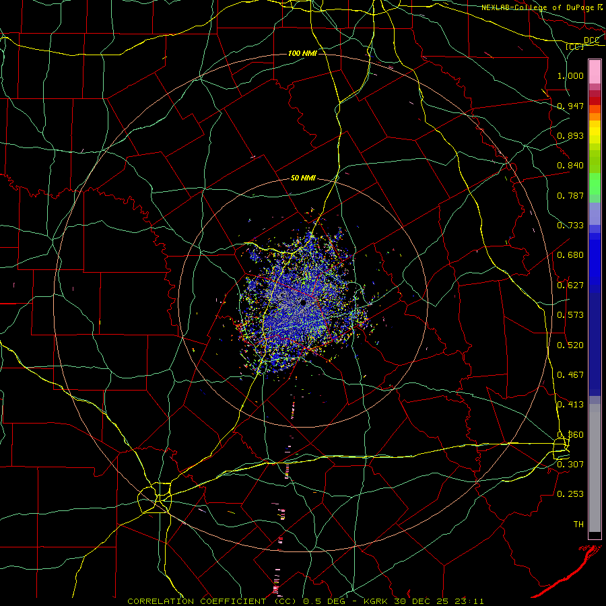Click the 0.787 value on the color scale
Viewport: 606px width, 606px height.
(570, 195)
